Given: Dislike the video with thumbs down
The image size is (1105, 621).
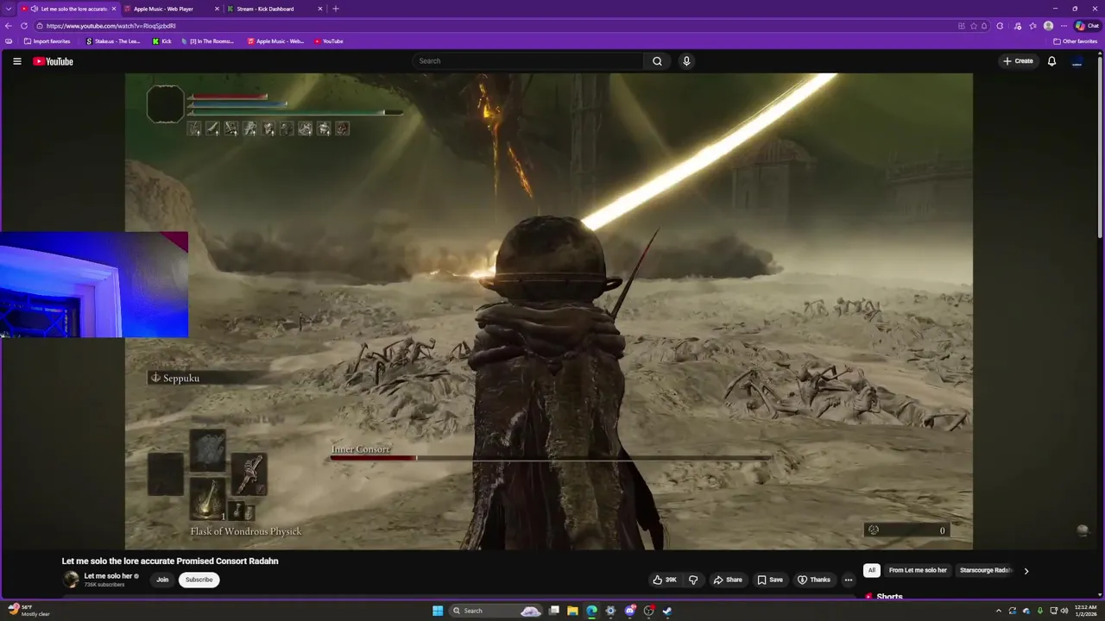Looking at the screenshot, I should pos(692,580).
